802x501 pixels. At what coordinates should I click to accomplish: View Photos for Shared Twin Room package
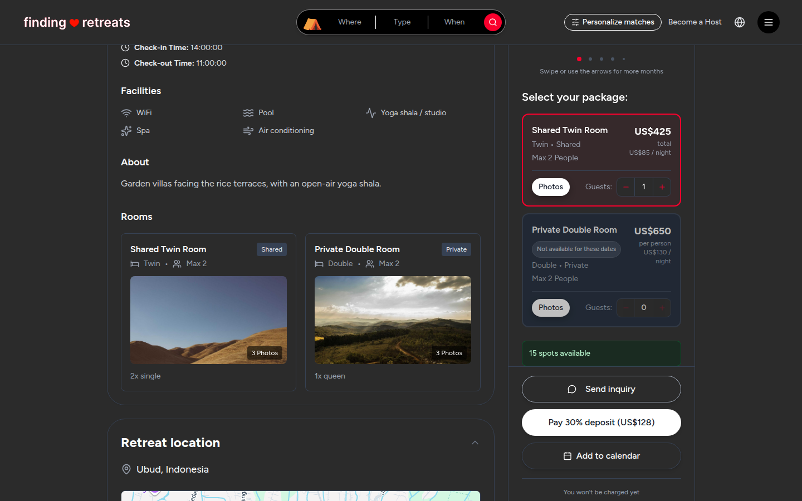551,187
